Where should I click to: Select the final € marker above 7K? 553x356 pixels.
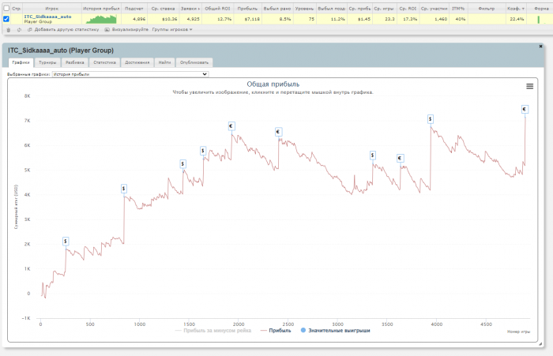[x=525, y=109]
